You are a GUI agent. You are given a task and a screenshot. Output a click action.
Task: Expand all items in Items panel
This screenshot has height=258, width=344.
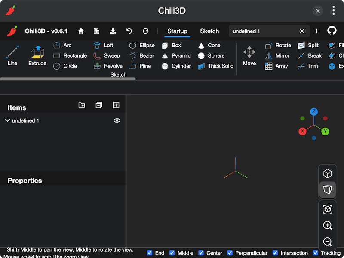click(x=116, y=105)
